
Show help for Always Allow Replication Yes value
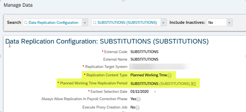tap(138, 99)
